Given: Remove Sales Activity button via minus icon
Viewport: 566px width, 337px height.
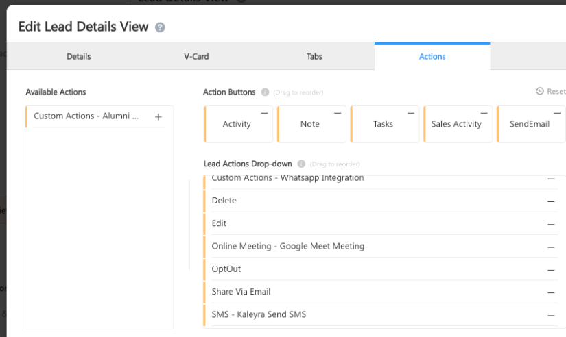Looking at the screenshot, I should pos(484,113).
